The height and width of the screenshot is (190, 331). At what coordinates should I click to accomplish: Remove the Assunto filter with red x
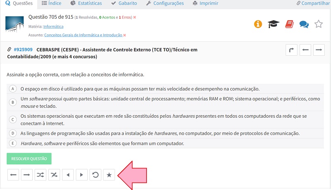[125, 35]
